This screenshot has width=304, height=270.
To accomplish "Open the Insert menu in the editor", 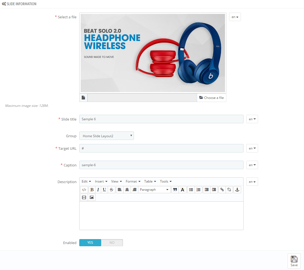I will (x=101, y=181).
